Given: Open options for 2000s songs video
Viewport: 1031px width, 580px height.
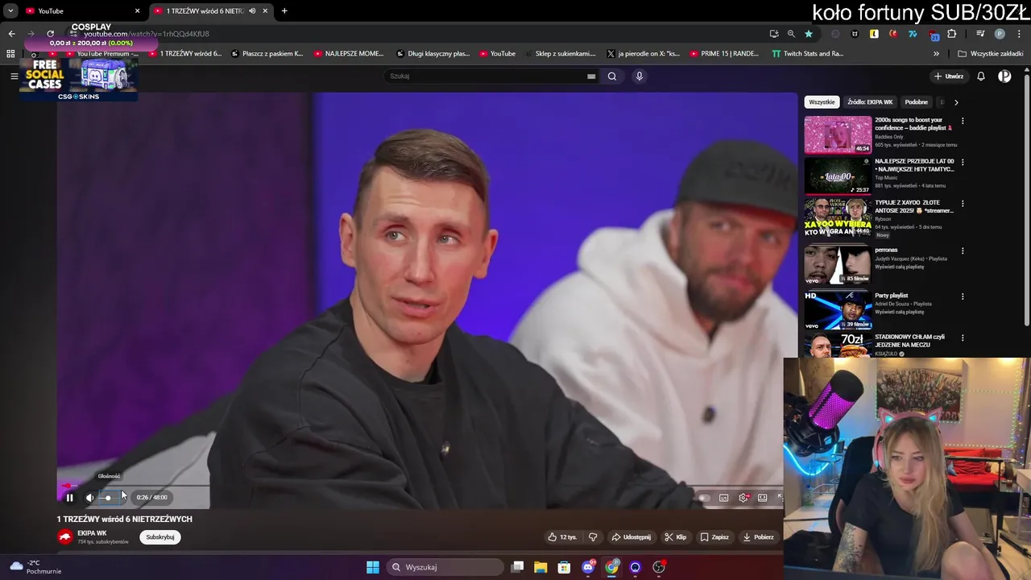Looking at the screenshot, I should (x=963, y=121).
